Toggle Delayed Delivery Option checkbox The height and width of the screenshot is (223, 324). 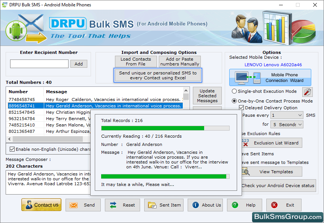tap(241, 108)
